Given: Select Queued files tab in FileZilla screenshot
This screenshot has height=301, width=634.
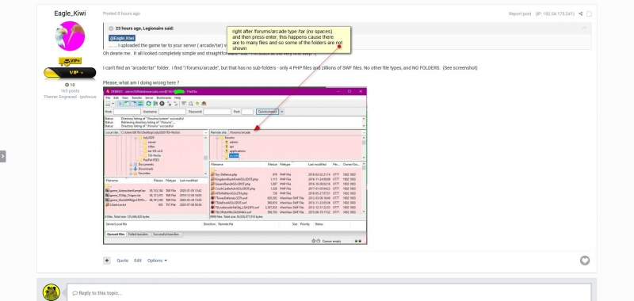Looking at the screenshot, I should (115, 234).
